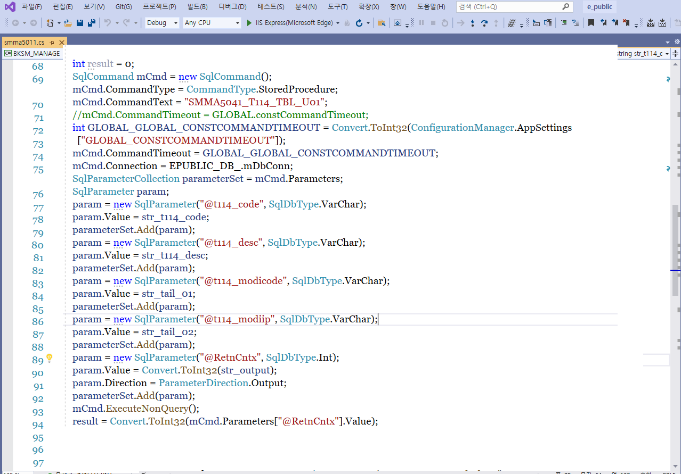Click the editor split window handle
The width and height of the screenshot is (681, 474).
(x=675, y=53)
